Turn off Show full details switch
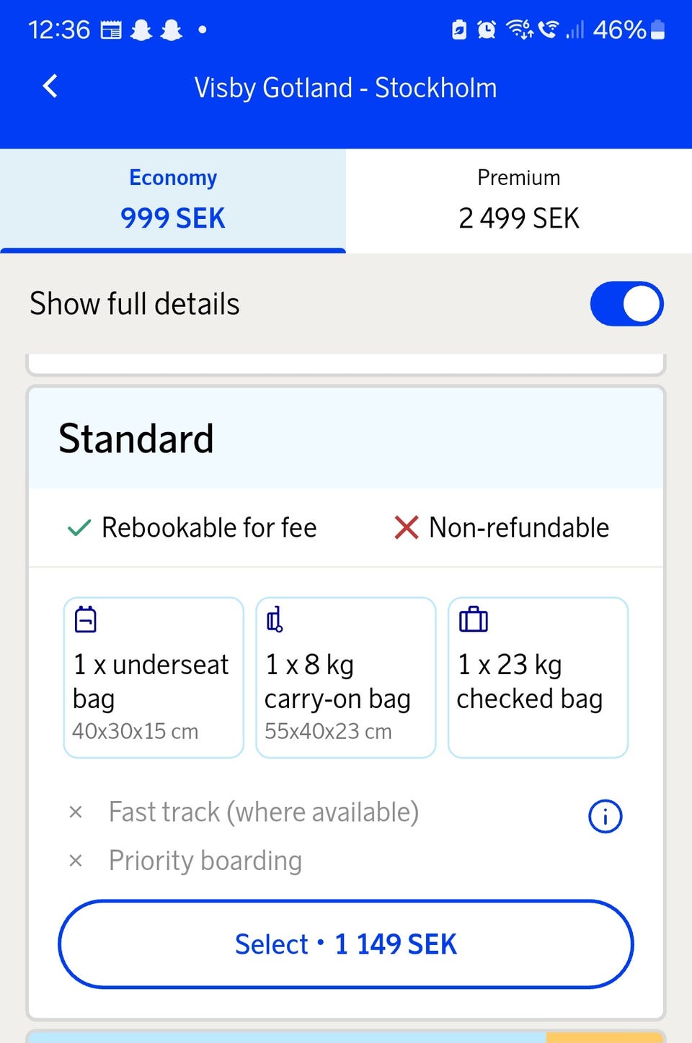692x1043 pixels. click(626, 303)
